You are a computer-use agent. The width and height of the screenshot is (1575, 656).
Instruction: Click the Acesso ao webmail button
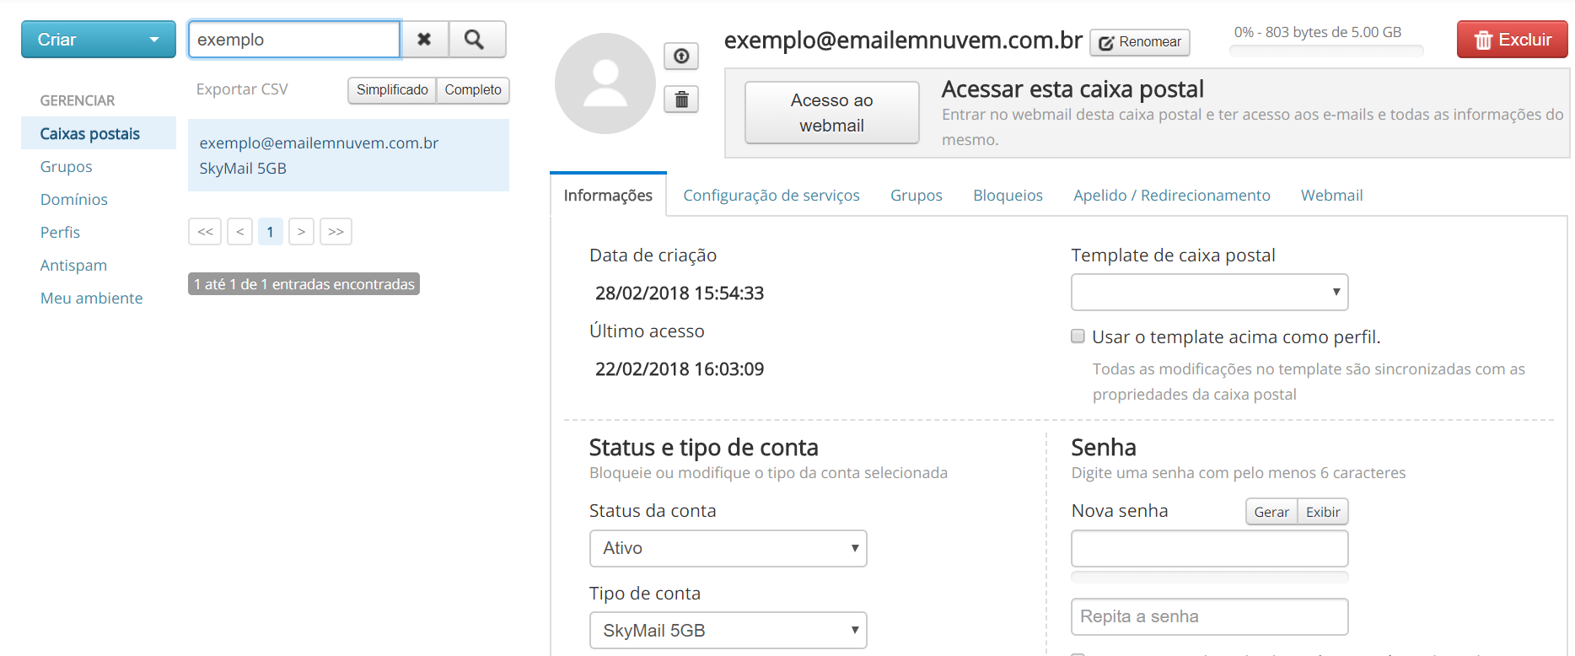point(831,113)
